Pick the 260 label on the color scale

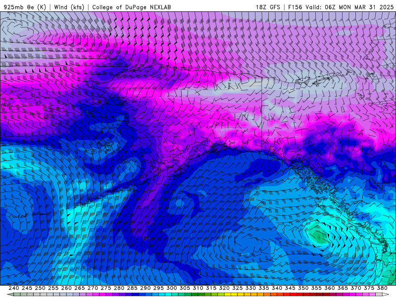coord(66,288)
